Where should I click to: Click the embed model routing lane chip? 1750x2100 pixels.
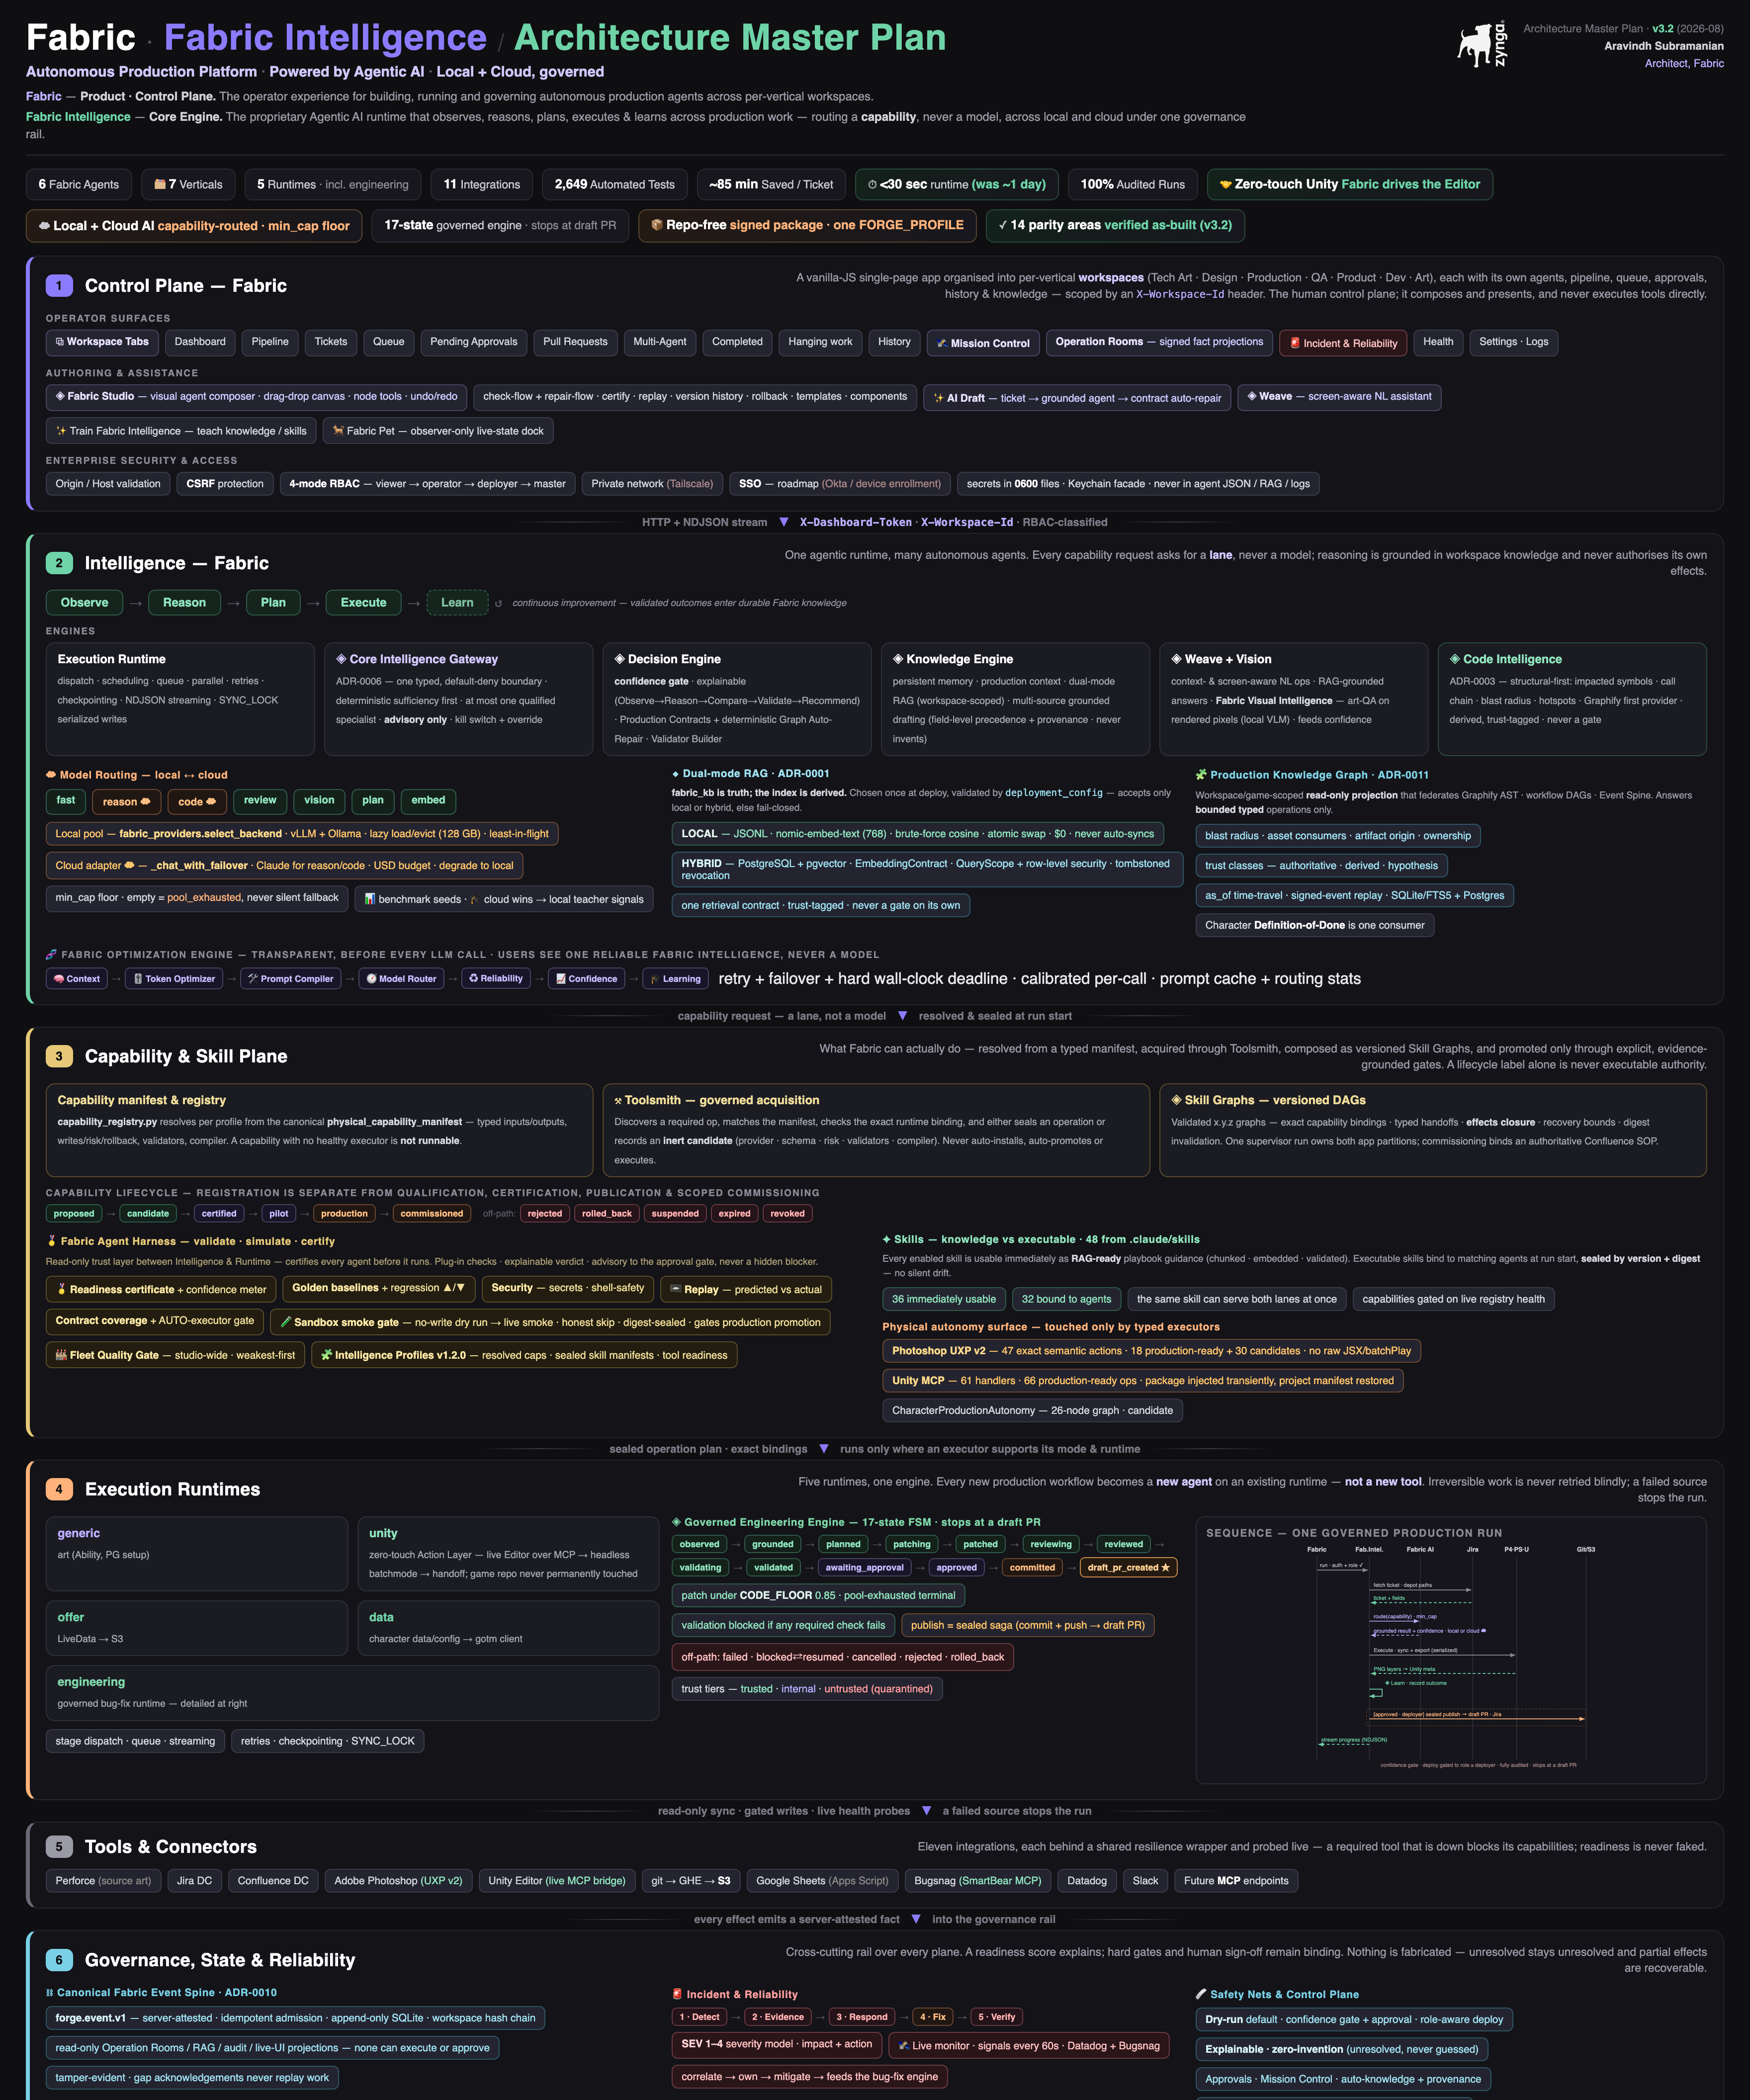coord(428,801)
